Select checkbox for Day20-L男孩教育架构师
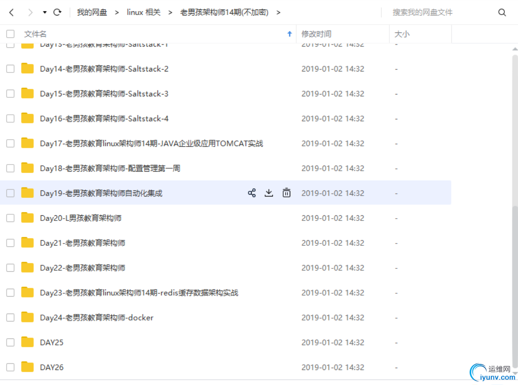 point(11,218)
